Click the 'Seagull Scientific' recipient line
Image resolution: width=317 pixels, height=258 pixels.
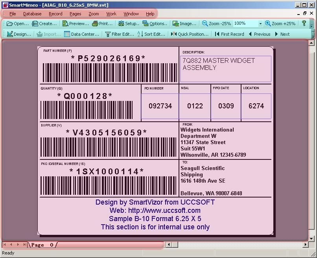point(203,168)
